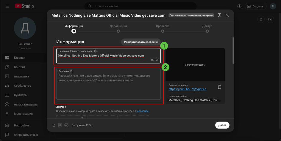Open the youtu.be video link
This screenshot has width=281, height=141.
pyautogui.click(x=187, y=89)
